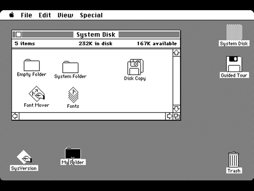Open the File menu
The width and height of the screenshot is (254, 191).
[26, 15]
